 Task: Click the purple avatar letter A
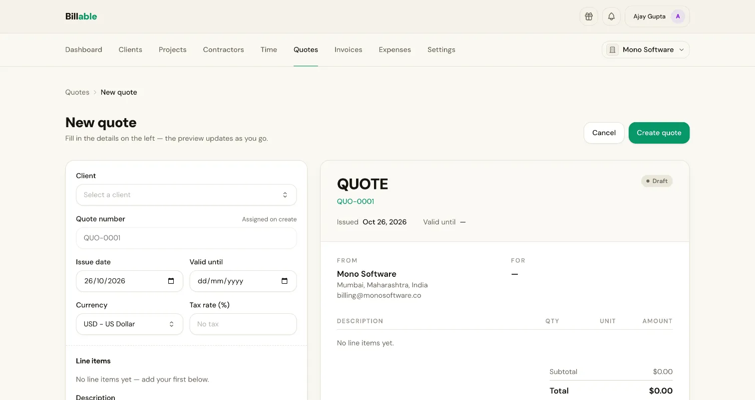678,16
